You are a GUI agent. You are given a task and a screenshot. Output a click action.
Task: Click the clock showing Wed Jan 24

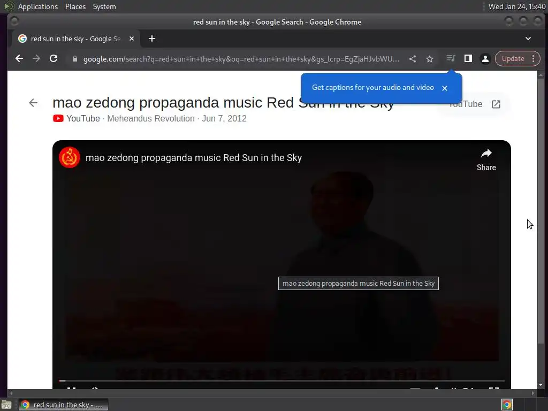[516, 6]
